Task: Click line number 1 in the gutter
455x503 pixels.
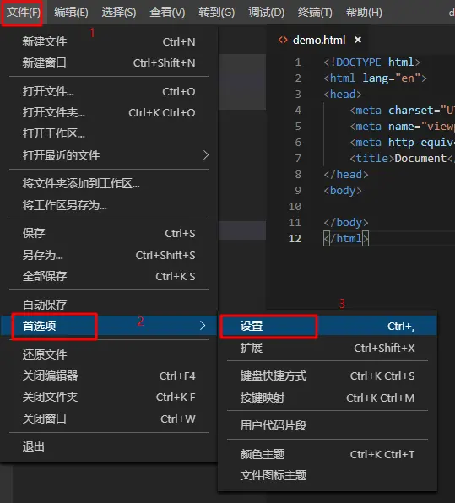Action: coord(298,62)
